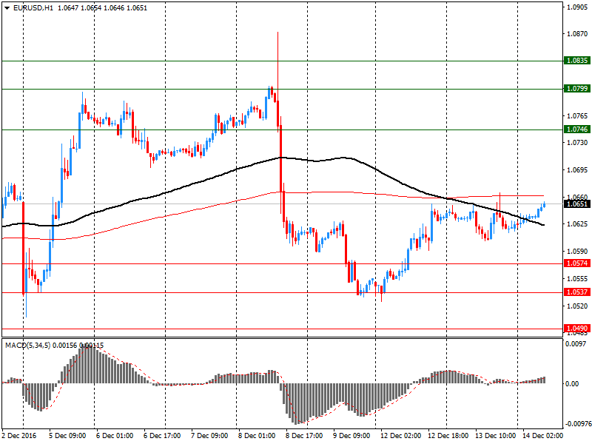This screenshot has height=444, width=592.
Task: Select the 1.0537 red support level label
Action: tap(576, 292)
